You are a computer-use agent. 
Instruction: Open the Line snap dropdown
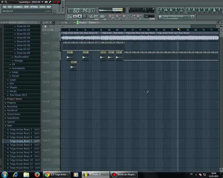pyautogui.click(x=149, y=16)
